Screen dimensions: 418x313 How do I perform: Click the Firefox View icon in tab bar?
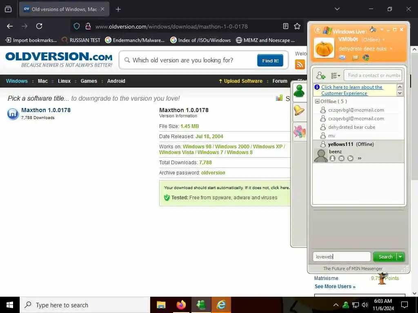[8, 9]
